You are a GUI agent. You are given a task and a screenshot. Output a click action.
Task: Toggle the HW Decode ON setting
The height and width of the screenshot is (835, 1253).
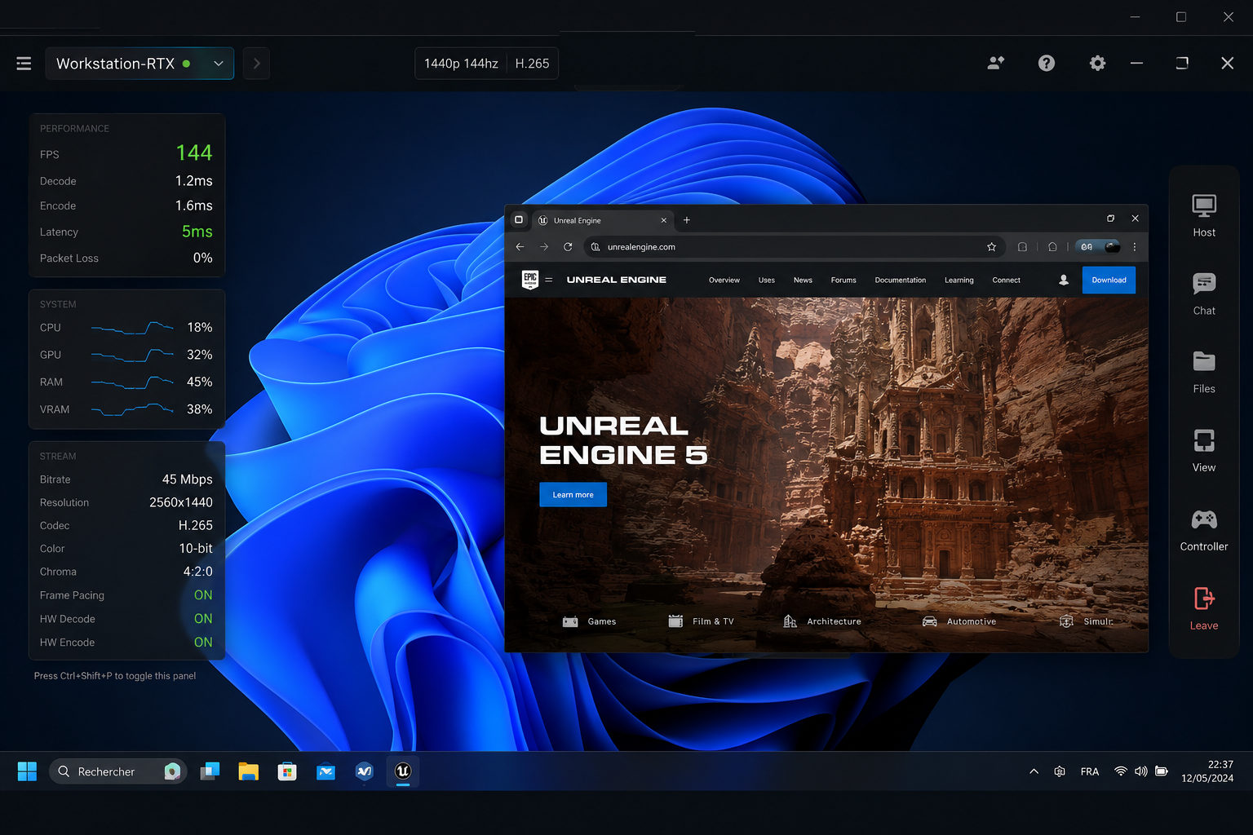203,619
